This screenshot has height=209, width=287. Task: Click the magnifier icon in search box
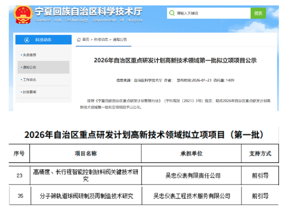pos(172,13)
